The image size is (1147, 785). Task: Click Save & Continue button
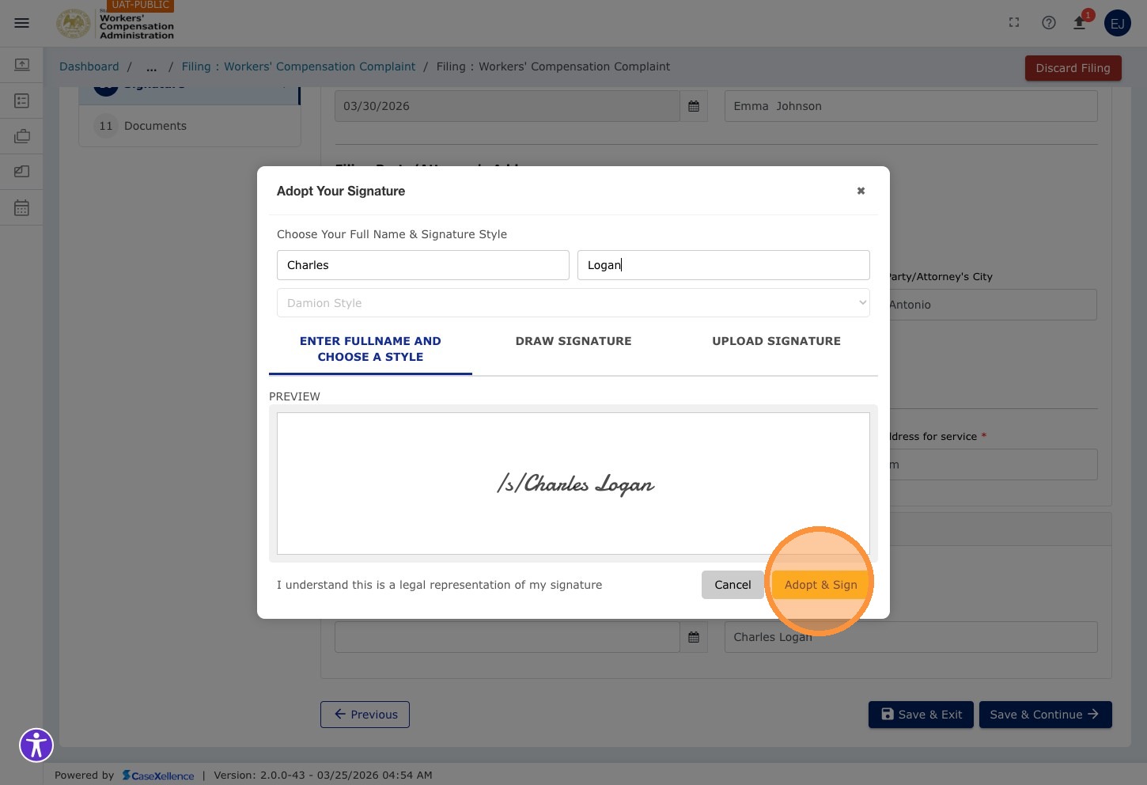coord(1045,715)
